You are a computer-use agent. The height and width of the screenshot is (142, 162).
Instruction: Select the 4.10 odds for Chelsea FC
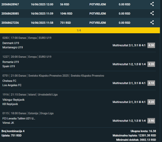[151, 83]
